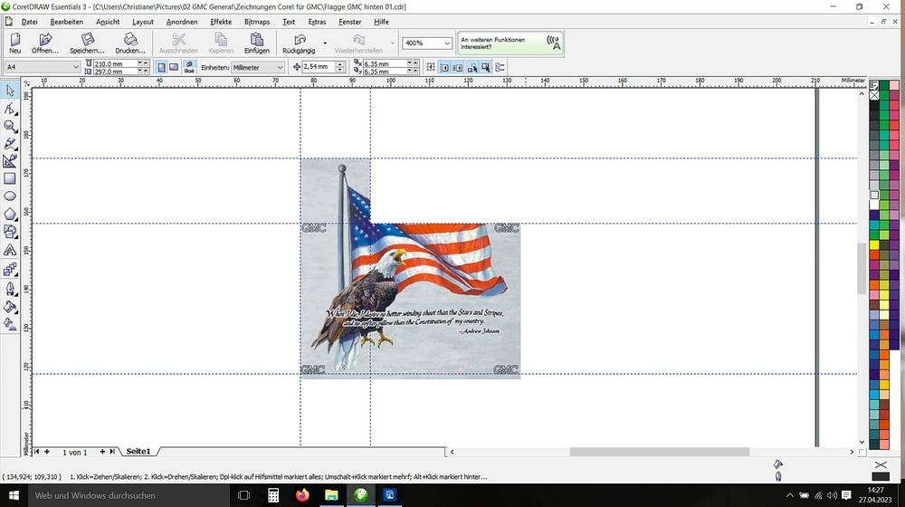The height and width of the screenshot is (507, 905).
Task: Open the color palette flyout at top
Action: [874, 85]
